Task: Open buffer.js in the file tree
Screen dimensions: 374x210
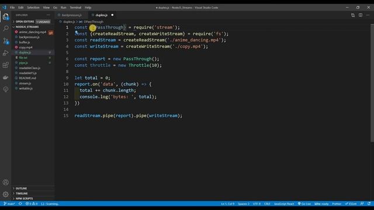Action: point(25,43)
